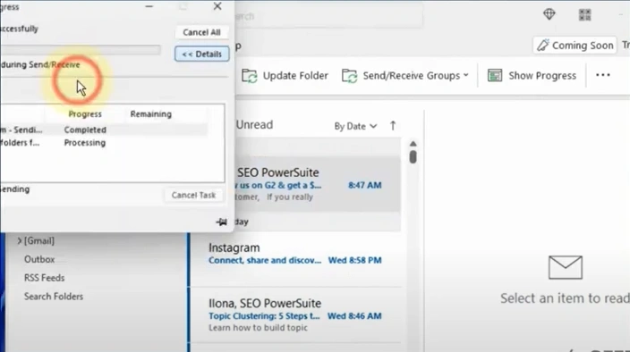Open the ribbon overflow three-dots menu
Viewport: 630px width, 352px height.
[602, 75]
